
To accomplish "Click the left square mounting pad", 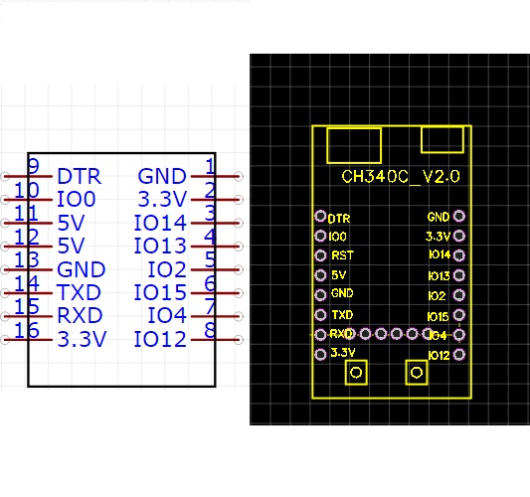I will (x=356, y=373).
